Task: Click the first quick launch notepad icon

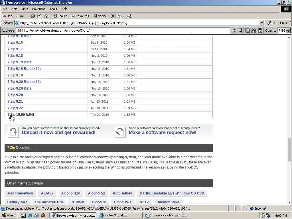Action: 23,216
